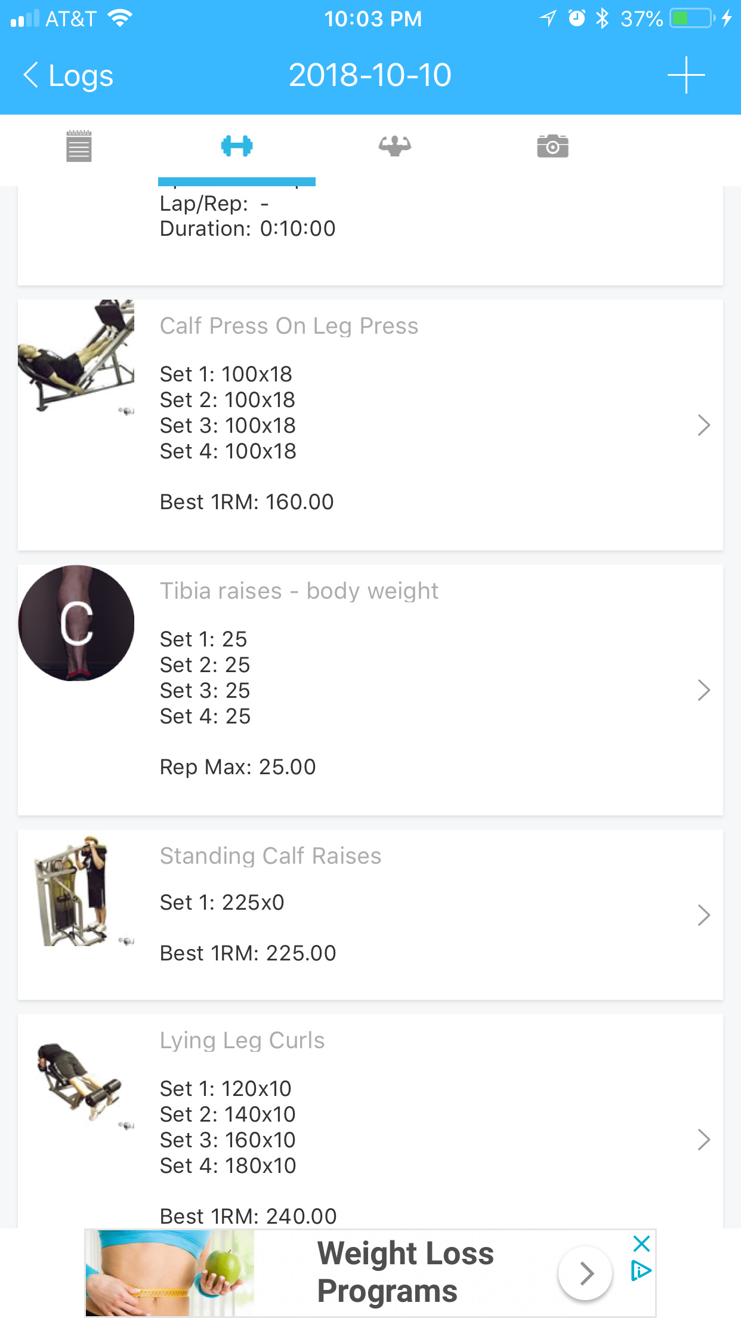This screenshot has width=741, height=1318.
Task: Tap the Standing Calf Raises thumbnail
Action: click(76, 891)
